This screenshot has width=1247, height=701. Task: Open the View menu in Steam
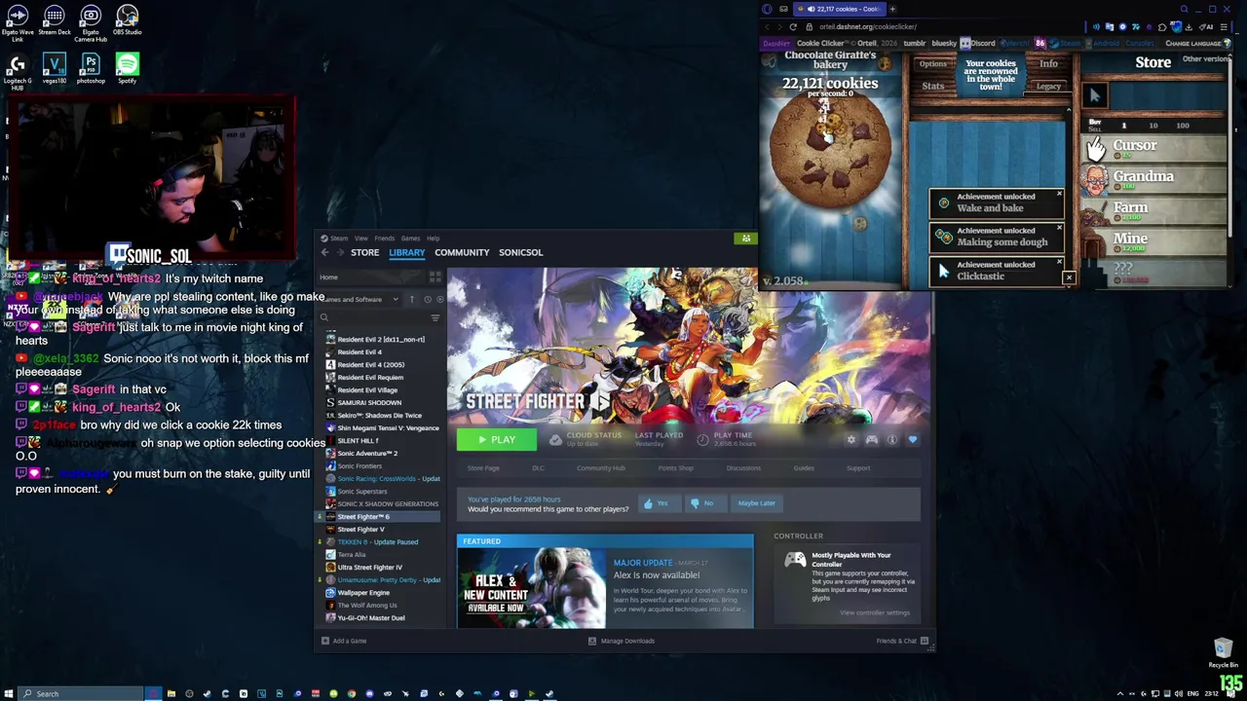click(x=360, y=239)
